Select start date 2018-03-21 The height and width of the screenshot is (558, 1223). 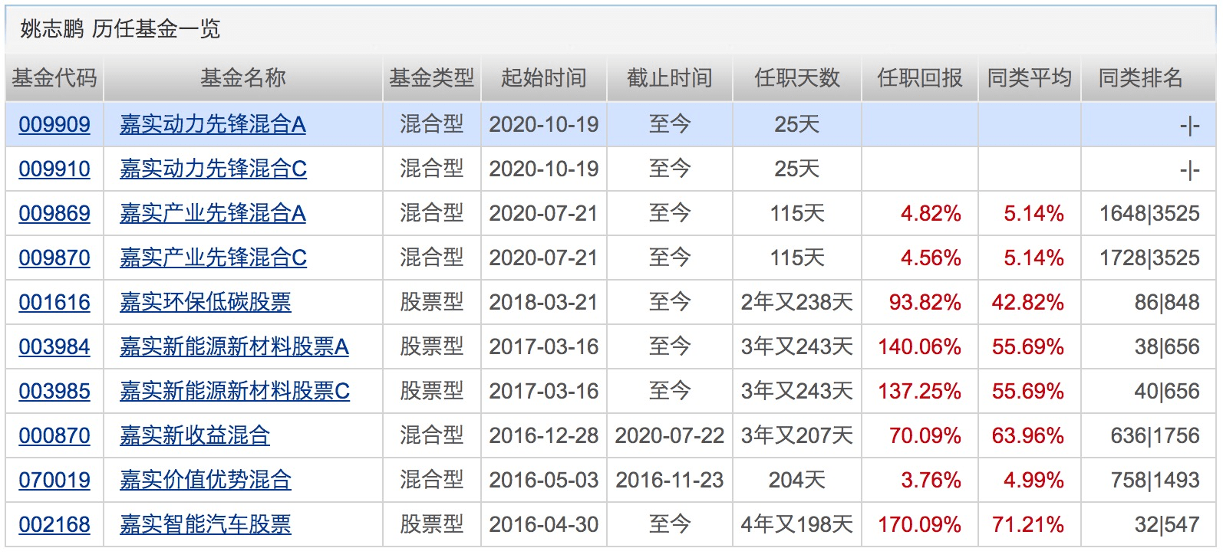544,302
